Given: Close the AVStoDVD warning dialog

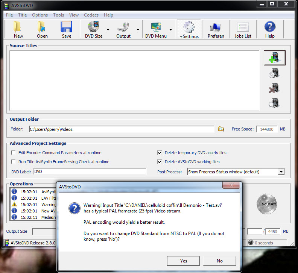Looking at the screenshot, I should tap(231, 185).
